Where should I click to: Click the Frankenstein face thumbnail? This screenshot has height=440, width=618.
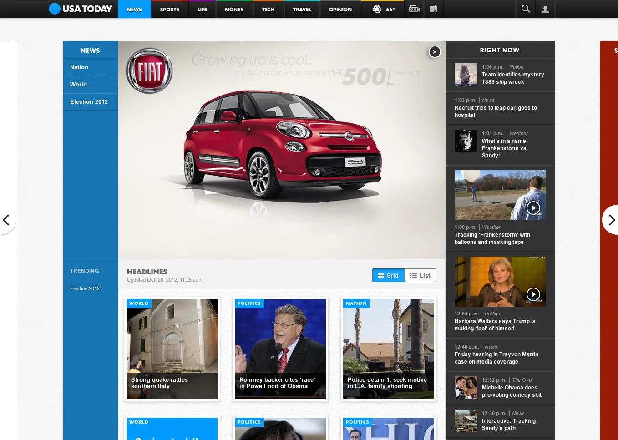(466, 141)
